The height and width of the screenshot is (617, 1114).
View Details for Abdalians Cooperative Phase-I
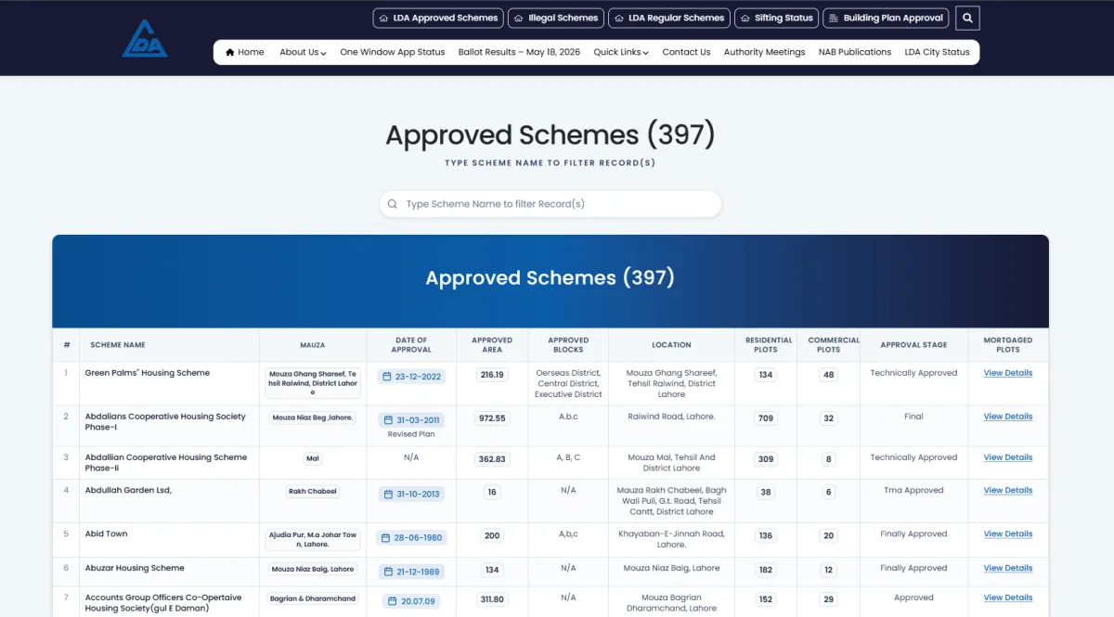tap(1008, 417)
